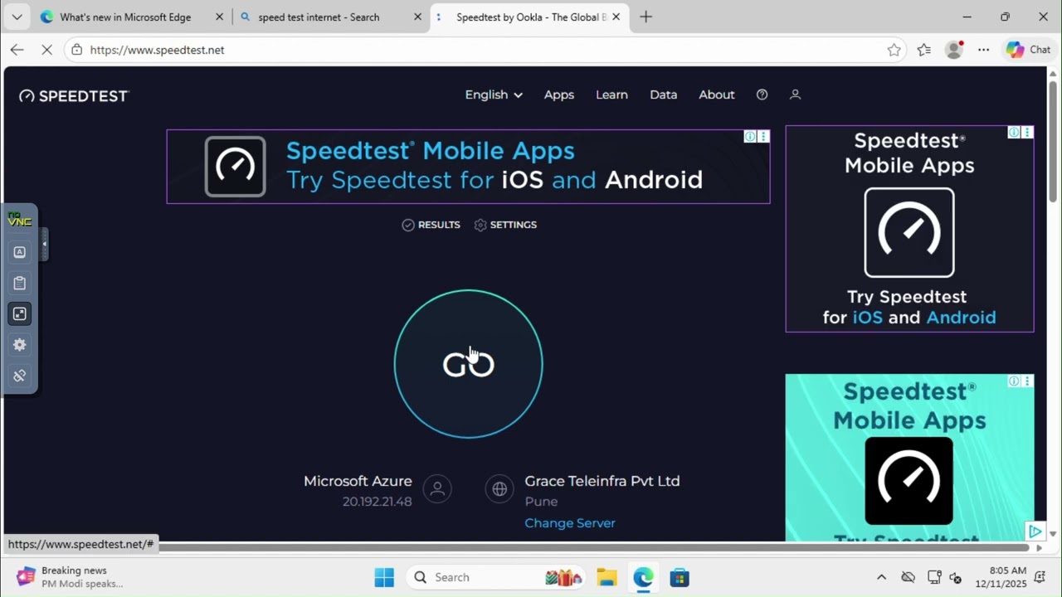
Task: Open the Breaking news widget
Action: point(71,577)
